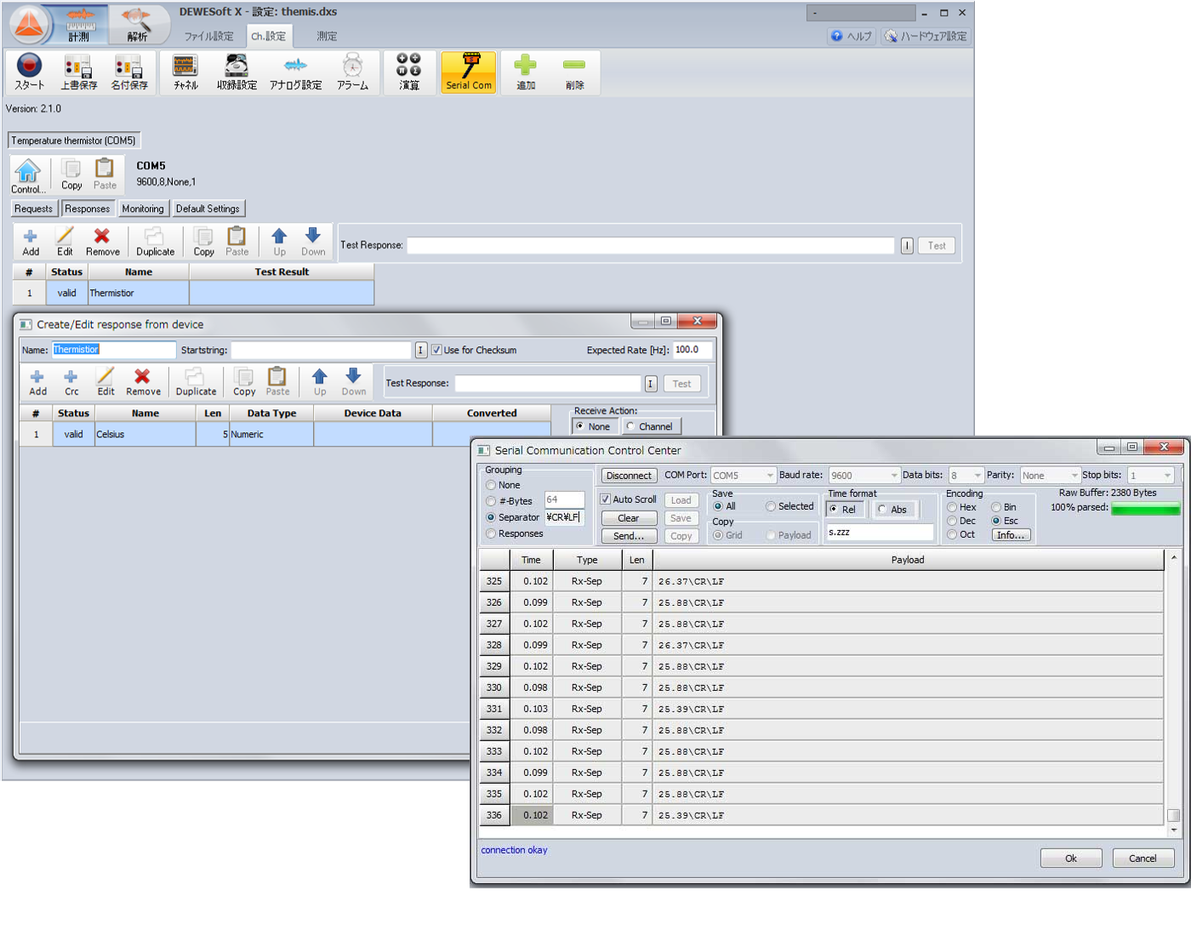
Task: Click the 名付保存 save-as icon
Action: pos(129,71)
